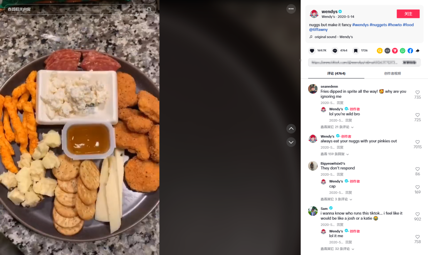Bookmark the video to favorites
428x255 pixels.
pyautogui.click(x=356, y=51)
